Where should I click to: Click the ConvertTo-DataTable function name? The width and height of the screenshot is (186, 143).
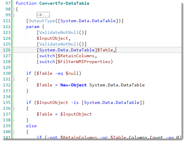64,3
